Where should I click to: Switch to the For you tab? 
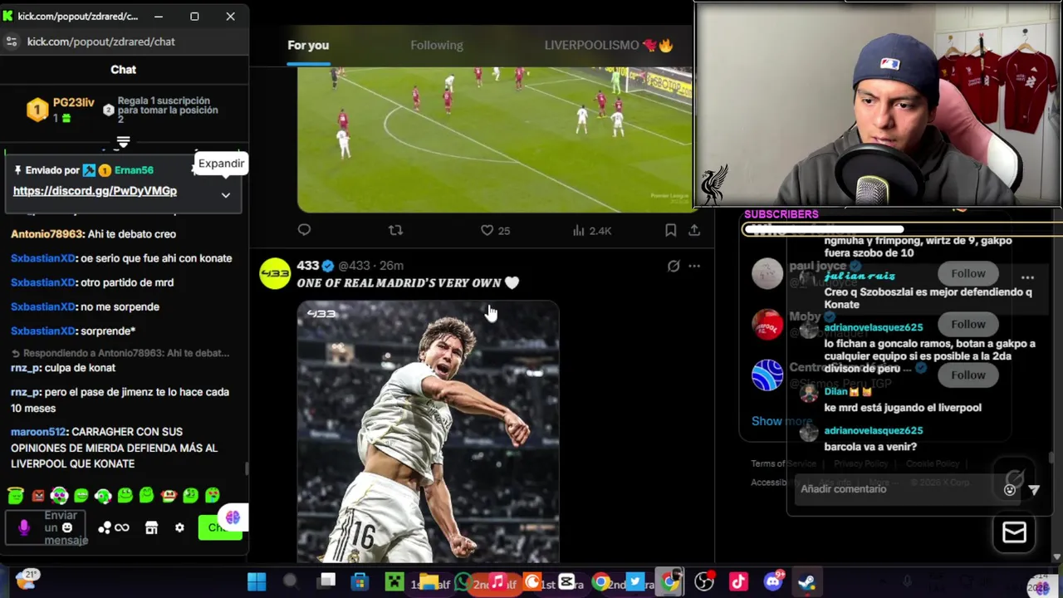point(308,45)
